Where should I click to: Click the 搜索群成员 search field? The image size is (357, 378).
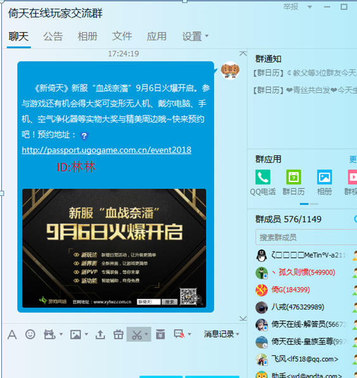pos(306,237)
